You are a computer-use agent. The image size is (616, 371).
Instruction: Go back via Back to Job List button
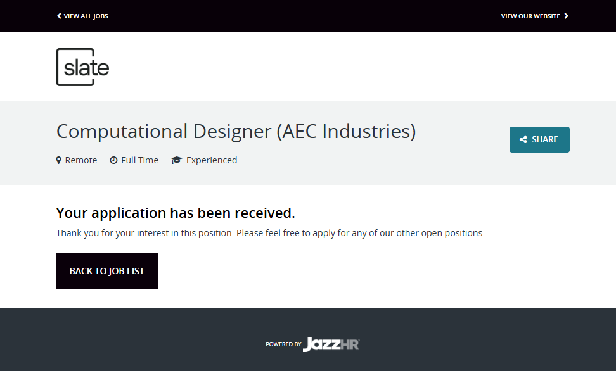click(x=107, y=271)
